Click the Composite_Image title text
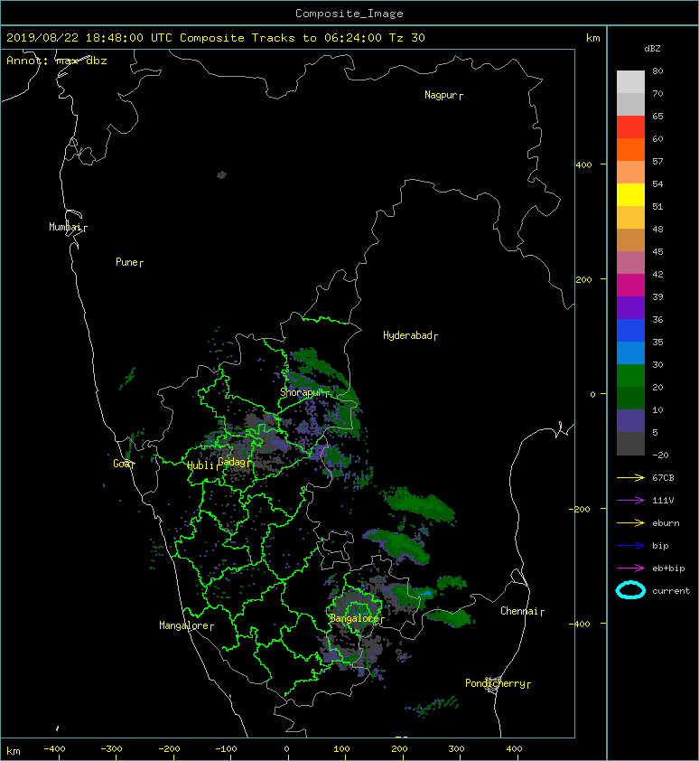The image size is (699, 761). click(349, 14)
